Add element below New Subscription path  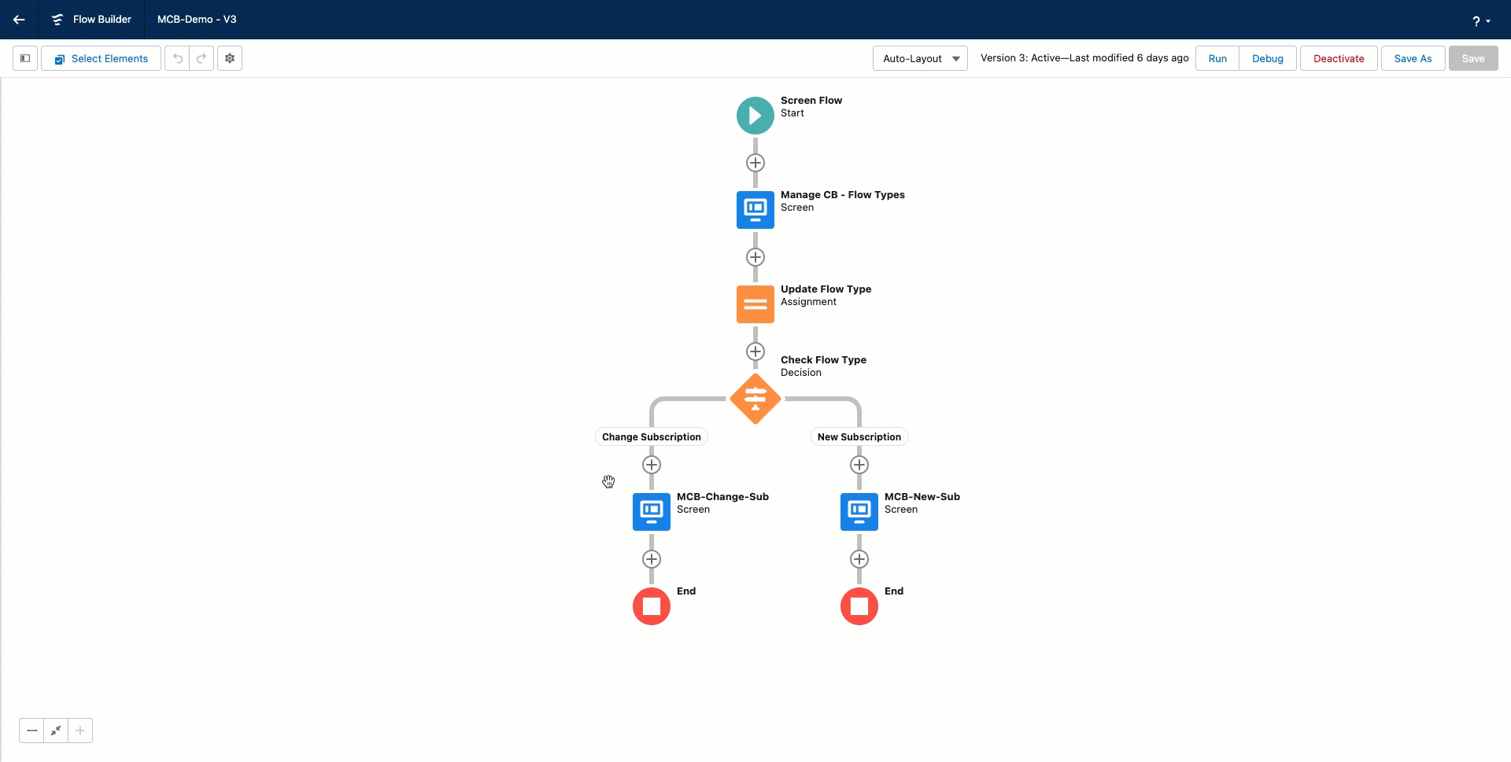pyautogui.click(x=859, y=465)
